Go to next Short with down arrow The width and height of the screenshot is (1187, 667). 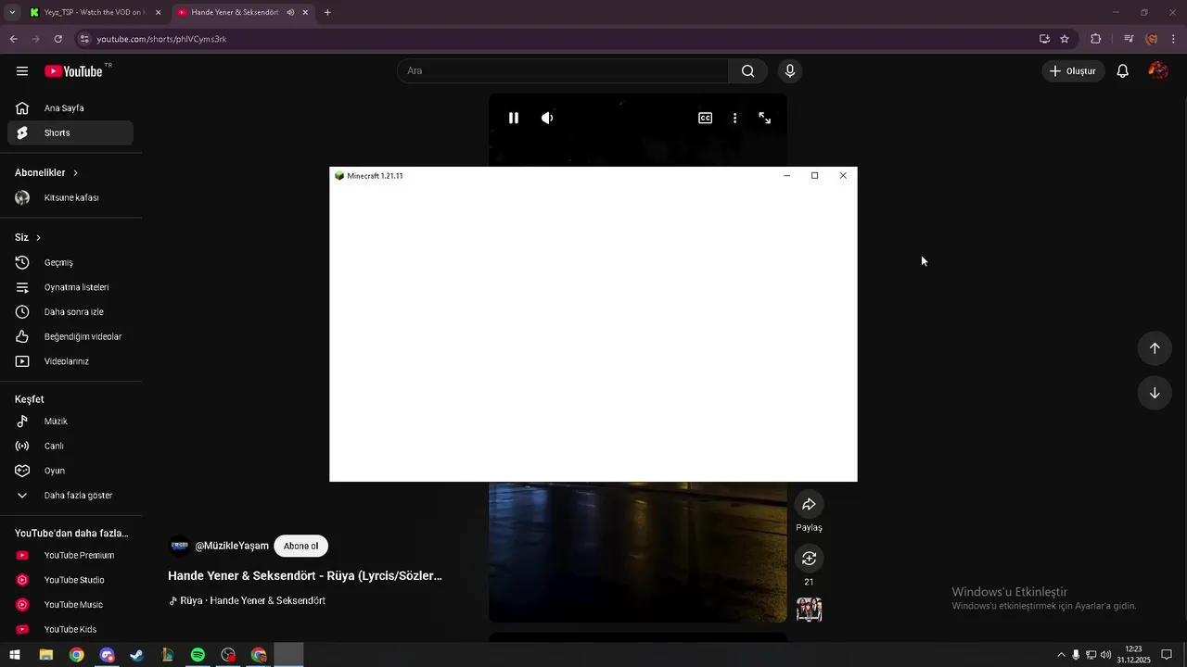pyautogui.click(x=1155, y=393)
